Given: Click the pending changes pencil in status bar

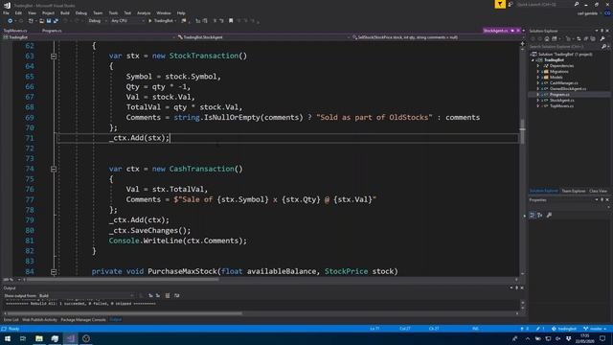Looking at the screenshot, I should pos(540,329).
